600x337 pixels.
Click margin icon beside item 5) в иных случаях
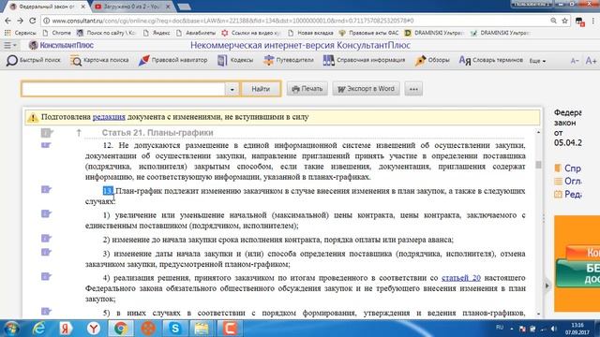[46, 312]
